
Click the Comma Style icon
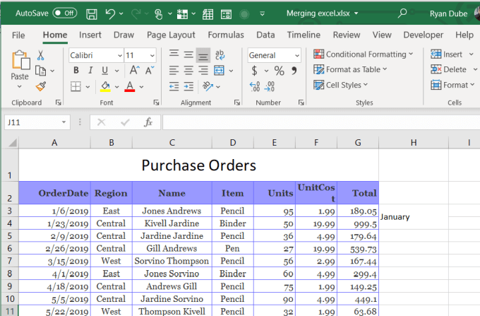294,70
